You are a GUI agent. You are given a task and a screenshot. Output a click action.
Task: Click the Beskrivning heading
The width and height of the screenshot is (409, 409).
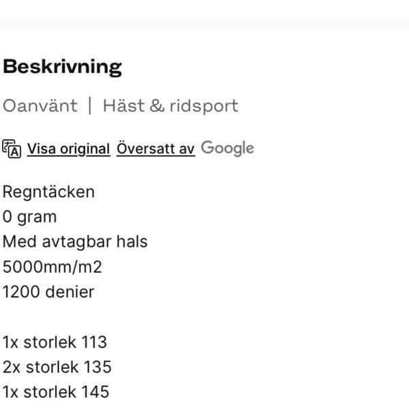coord(62,67)
